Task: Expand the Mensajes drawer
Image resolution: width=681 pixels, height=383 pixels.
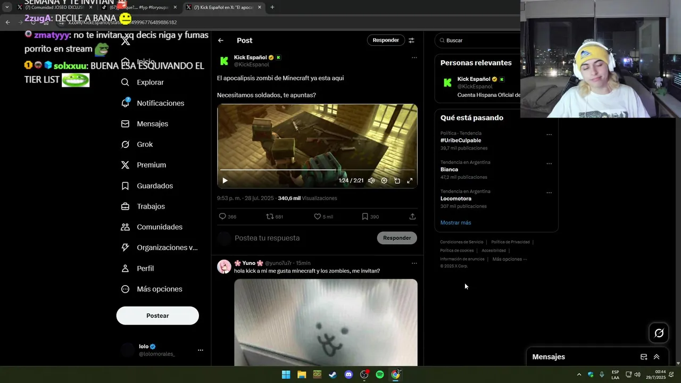Action: tap(657, 357)
